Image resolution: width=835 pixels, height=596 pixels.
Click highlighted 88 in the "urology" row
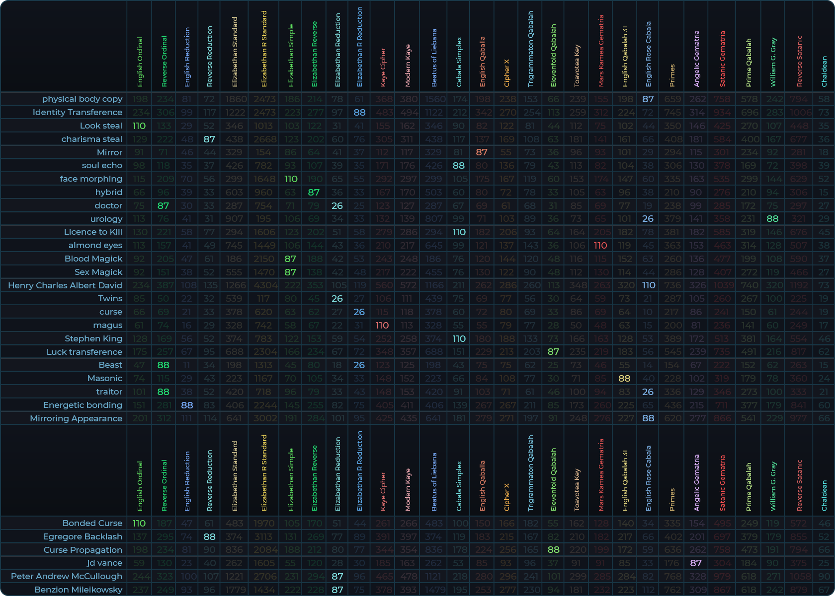point(772,219)
